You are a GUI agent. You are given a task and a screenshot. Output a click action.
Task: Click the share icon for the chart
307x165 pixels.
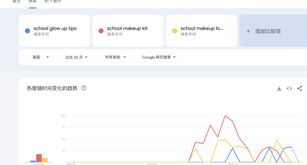pos(300,88)
